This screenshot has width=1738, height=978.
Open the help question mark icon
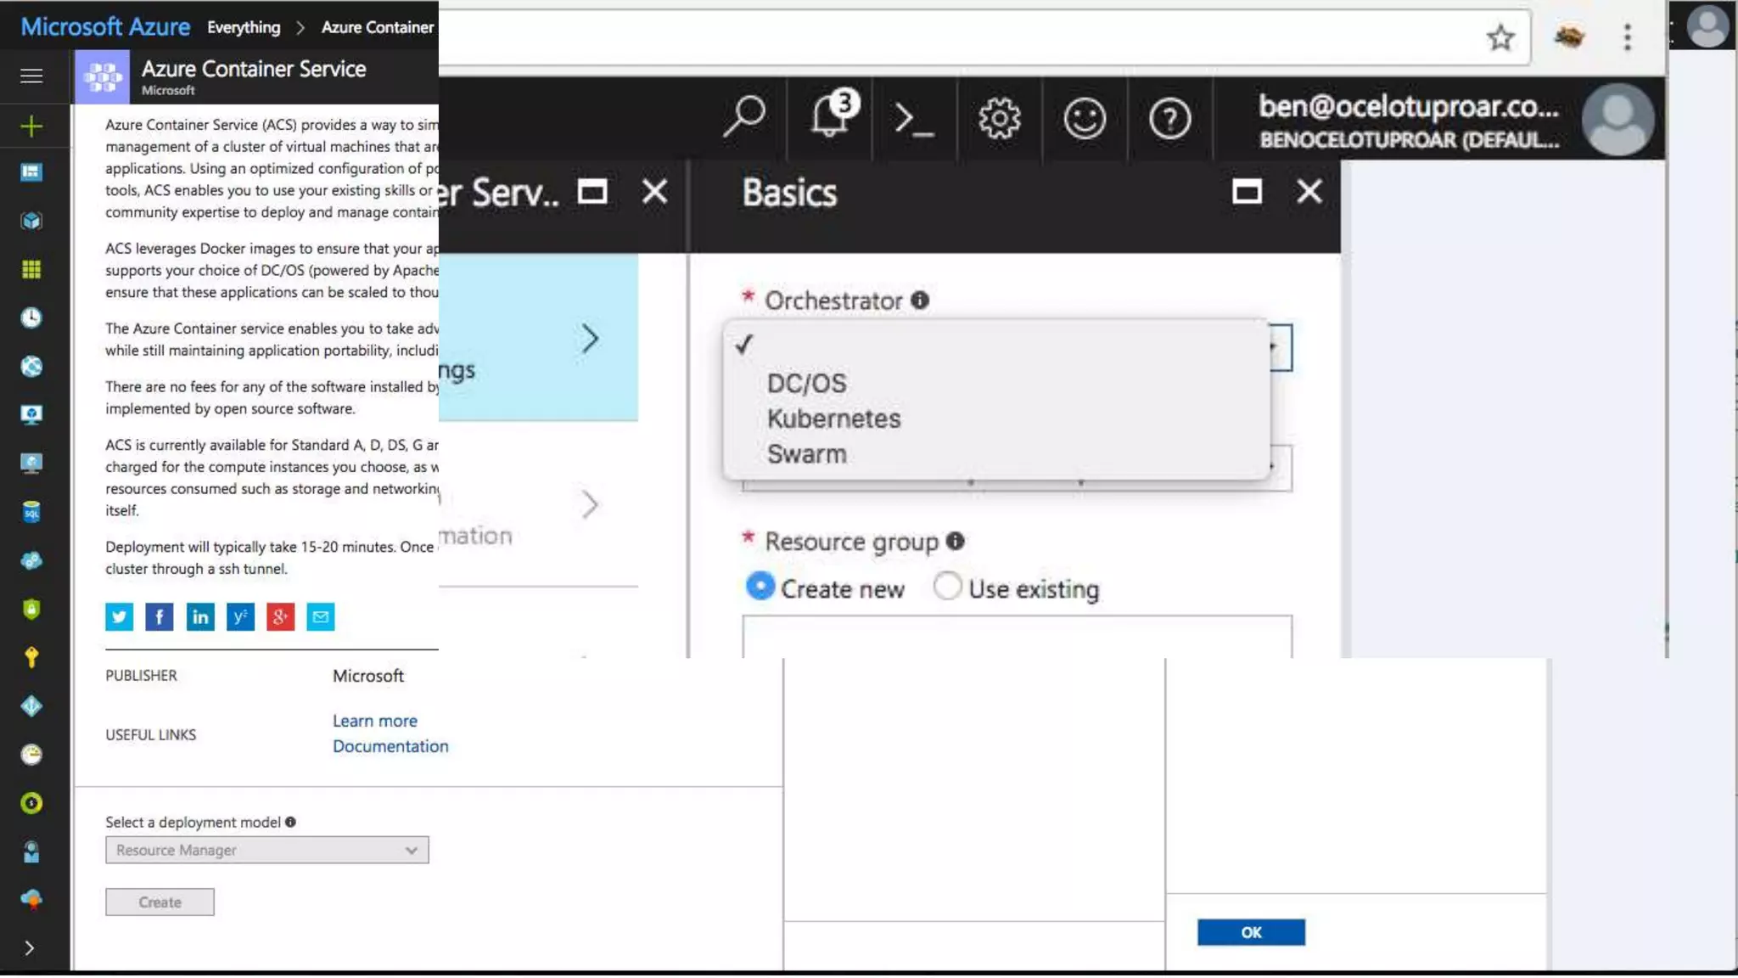pyautogui.click(x=1169, y=119)
